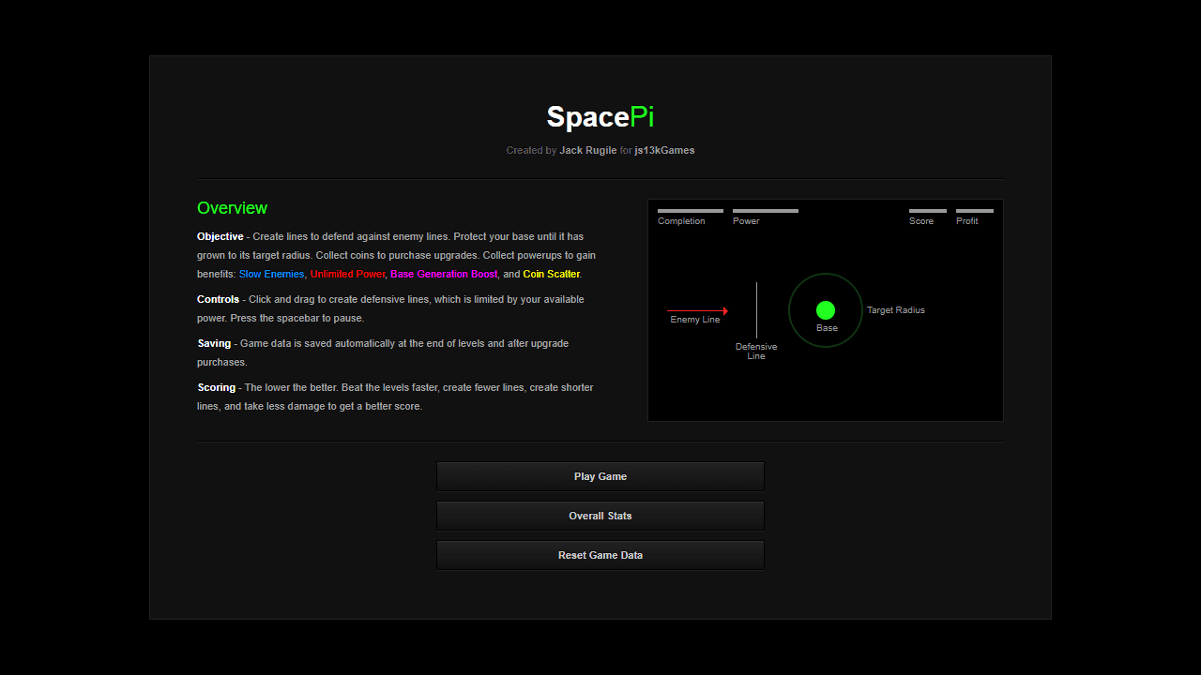Image resolution: width=1201 pixels, height=675 pixels.
Task: Click the Coin Scatter powerup text
Action: tap(552, 274)
